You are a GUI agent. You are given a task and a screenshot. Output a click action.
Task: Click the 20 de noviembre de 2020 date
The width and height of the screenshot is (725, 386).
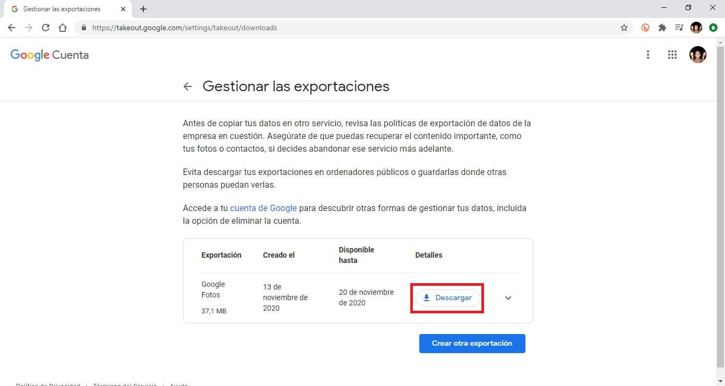[x=366, y=297]
